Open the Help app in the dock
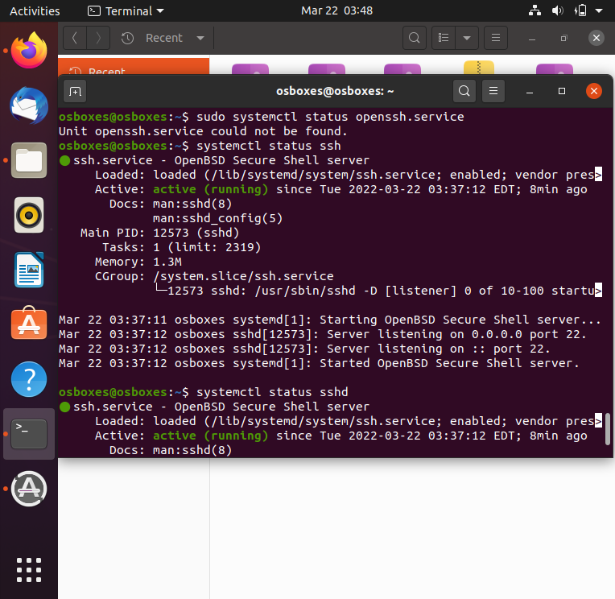The image size is (615, 599). (x=29, y=379)
